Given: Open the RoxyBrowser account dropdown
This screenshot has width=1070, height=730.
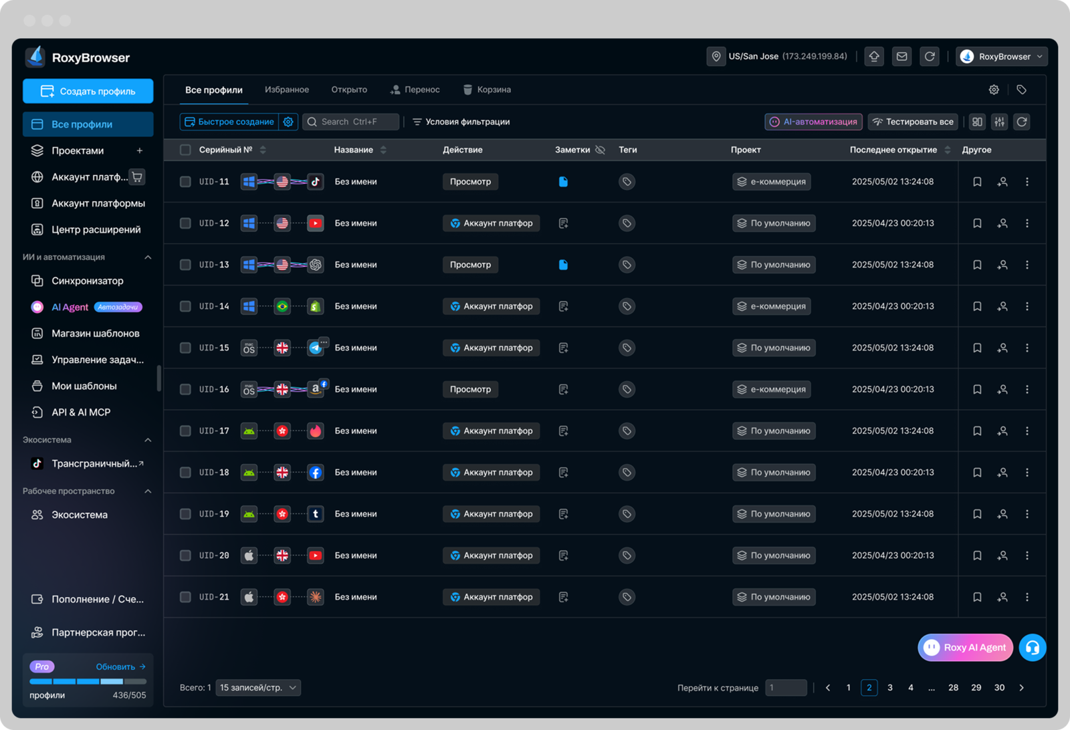Looking at the screenshot, I should click(x=1002, y=57).
